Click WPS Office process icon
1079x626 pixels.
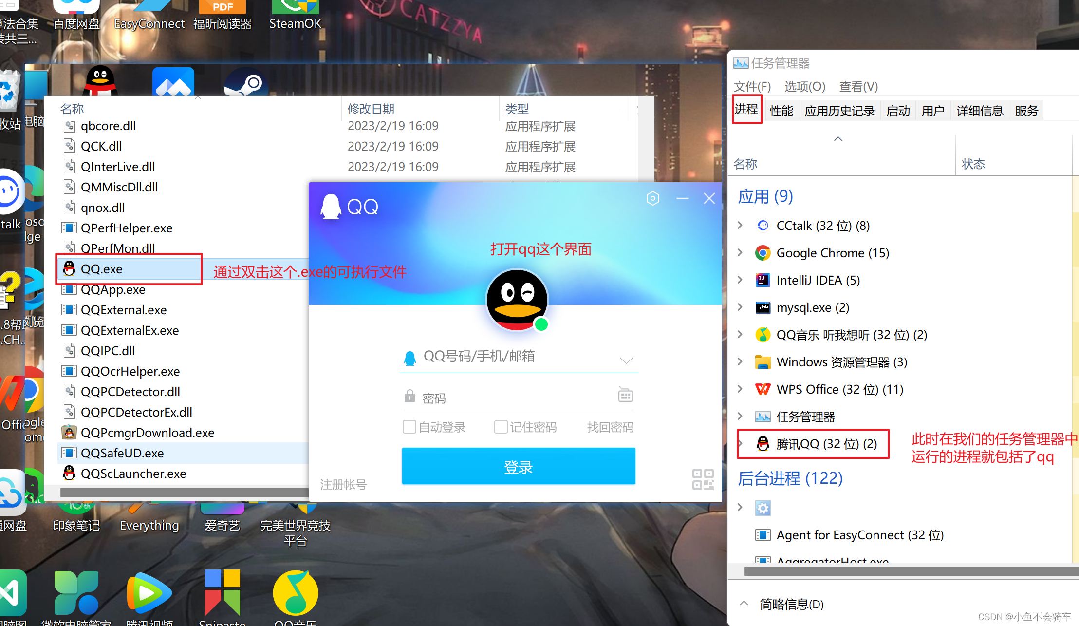pos(763,389)
